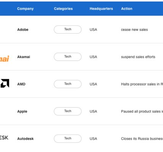Click the Action column header
The height and width of the screenshot is (152, 163).
coord(126,9)
